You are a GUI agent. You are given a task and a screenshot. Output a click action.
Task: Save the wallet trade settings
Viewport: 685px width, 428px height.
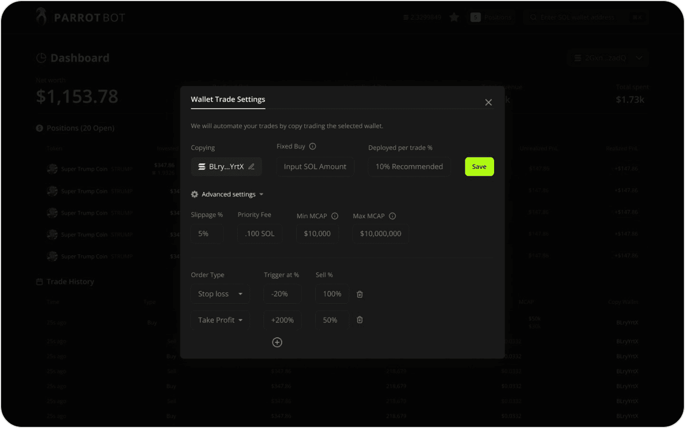479,167
